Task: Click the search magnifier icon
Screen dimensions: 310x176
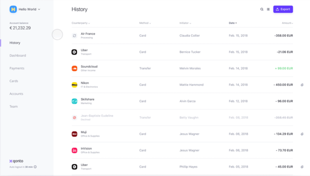Action: coord(262,9)
